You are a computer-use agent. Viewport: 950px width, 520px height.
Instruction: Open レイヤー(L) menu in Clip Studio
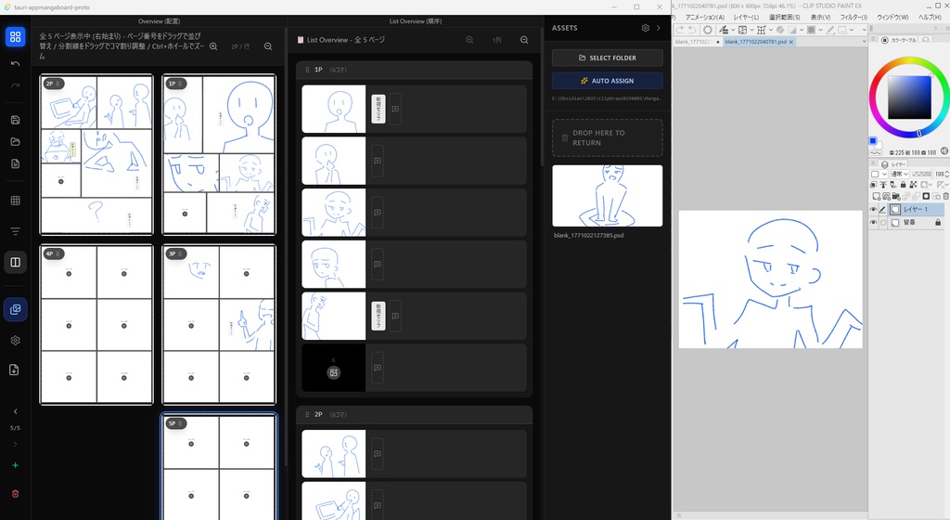click(x=746, y=18)
